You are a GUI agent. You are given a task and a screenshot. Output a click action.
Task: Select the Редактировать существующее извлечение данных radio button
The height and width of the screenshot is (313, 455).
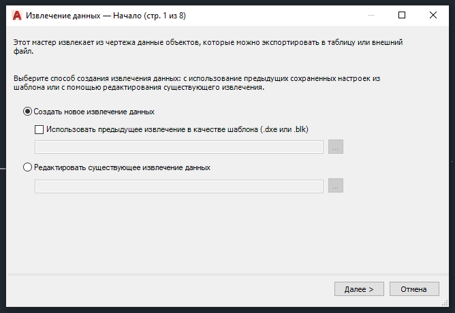(x=28, y=167)
